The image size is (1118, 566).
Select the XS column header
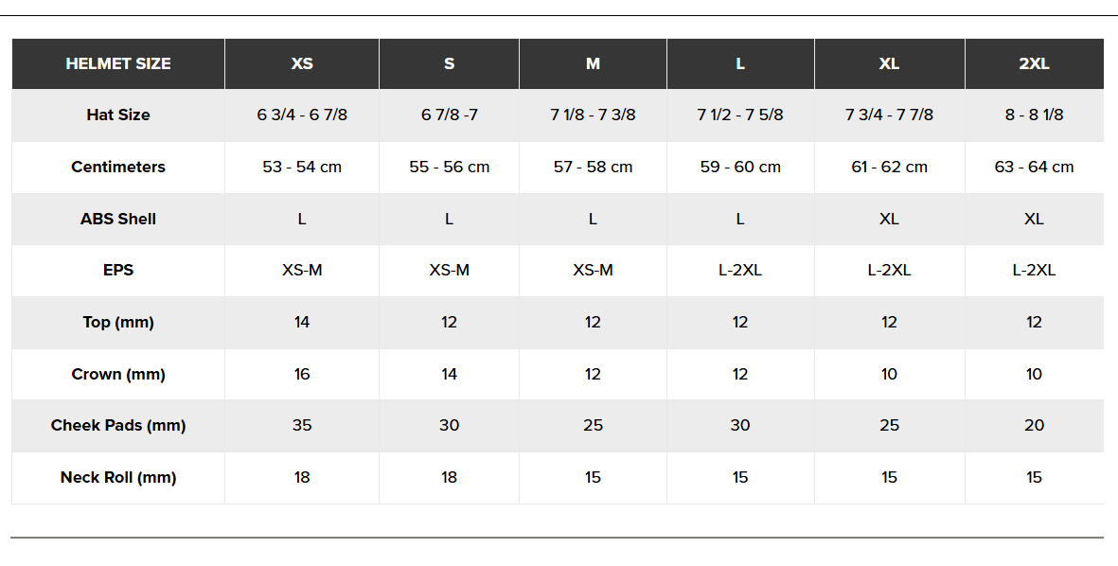pyautogui.click(x=302, y=64)
